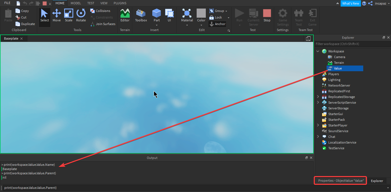Open Game Settings
The height and width of the screenshot is (192, 391).
tap(283, 16)
